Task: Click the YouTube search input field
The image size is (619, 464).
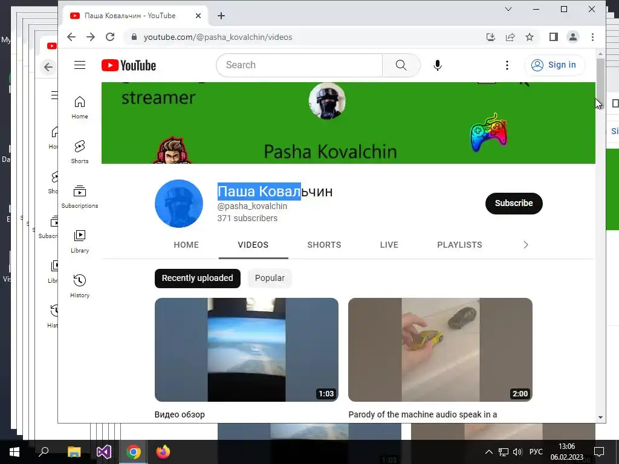Action: point(299,65)
